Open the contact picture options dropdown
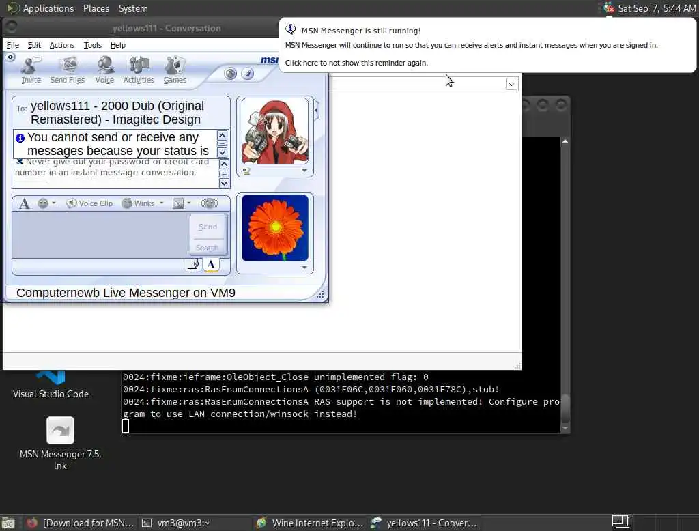Image resolution: width=699 pixels, height=531 pixels. pyautogui.click(x=304, y=171)
